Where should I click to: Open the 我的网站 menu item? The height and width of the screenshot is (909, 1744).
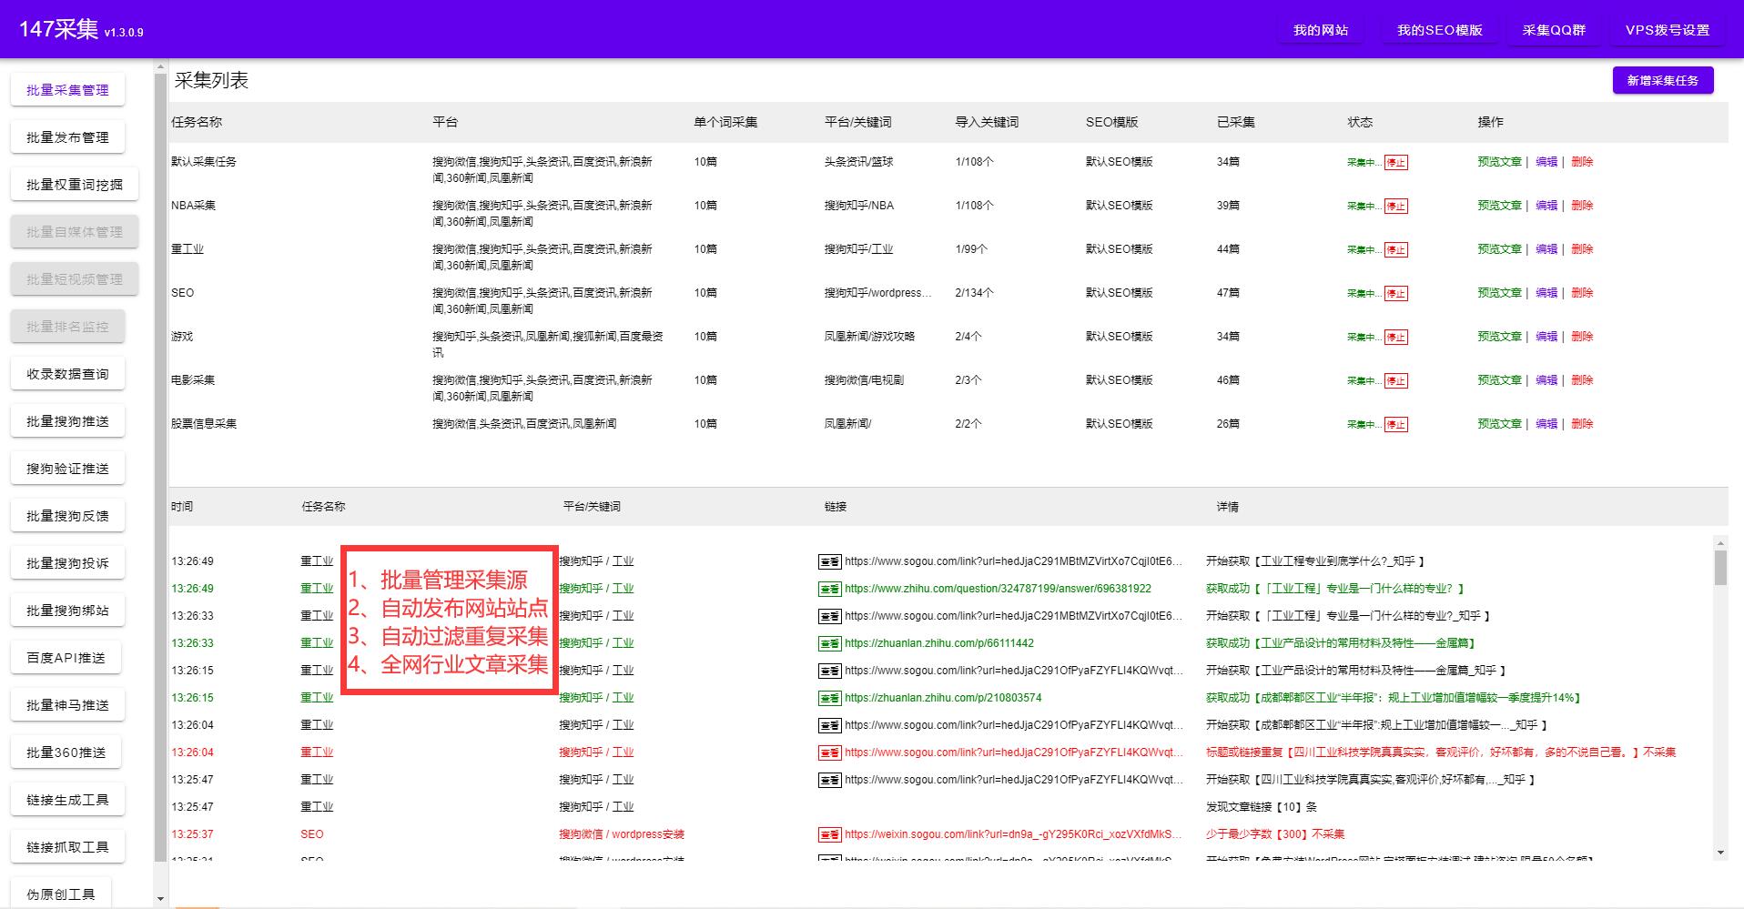click(x=1319, y=30)
